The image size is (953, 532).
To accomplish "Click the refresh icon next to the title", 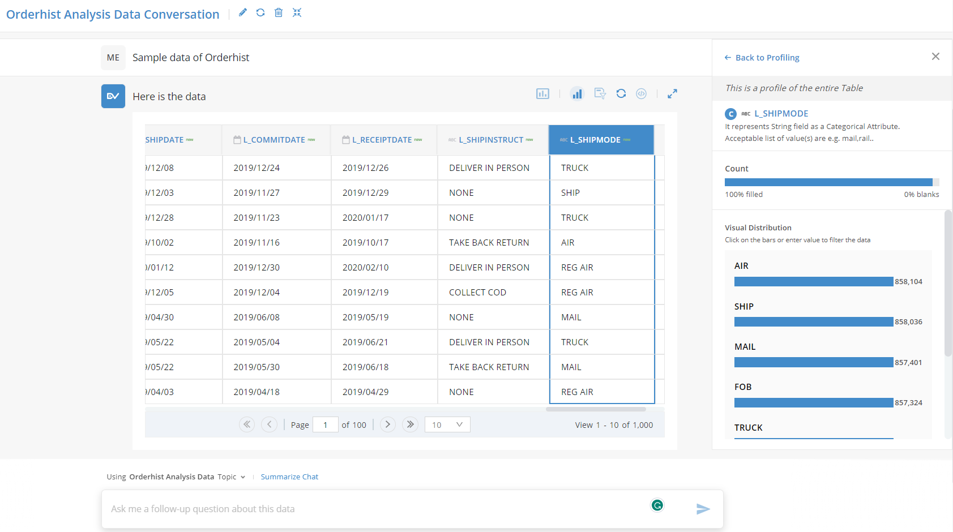I will [260, 12].
